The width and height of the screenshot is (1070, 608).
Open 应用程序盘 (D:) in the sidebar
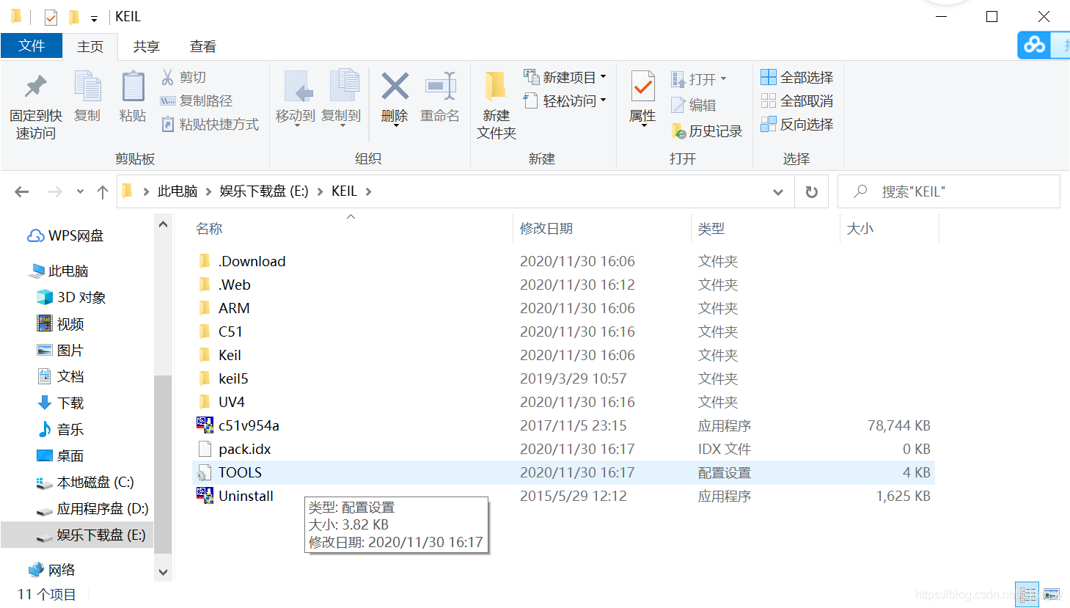click(x=93, y=508)
